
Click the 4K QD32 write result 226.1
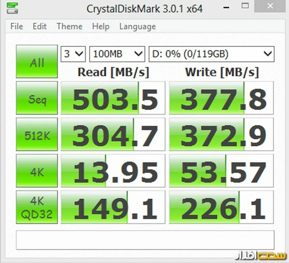[x=221, y=207]
